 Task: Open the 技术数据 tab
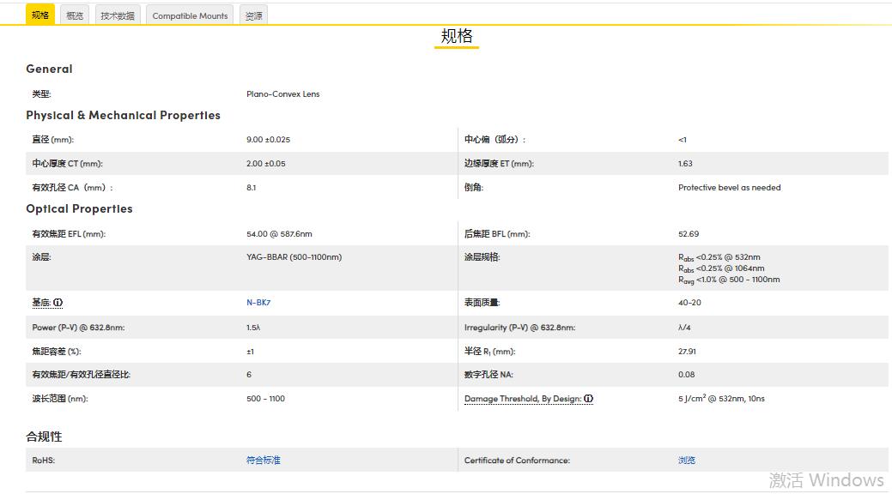(x=116, y=14)
